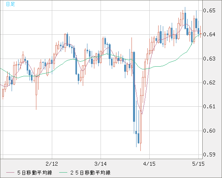The width and height of the screenshot is (222, 178).
Task: Click the 5/15 date axis label
Action: click(x=198, y=164)
